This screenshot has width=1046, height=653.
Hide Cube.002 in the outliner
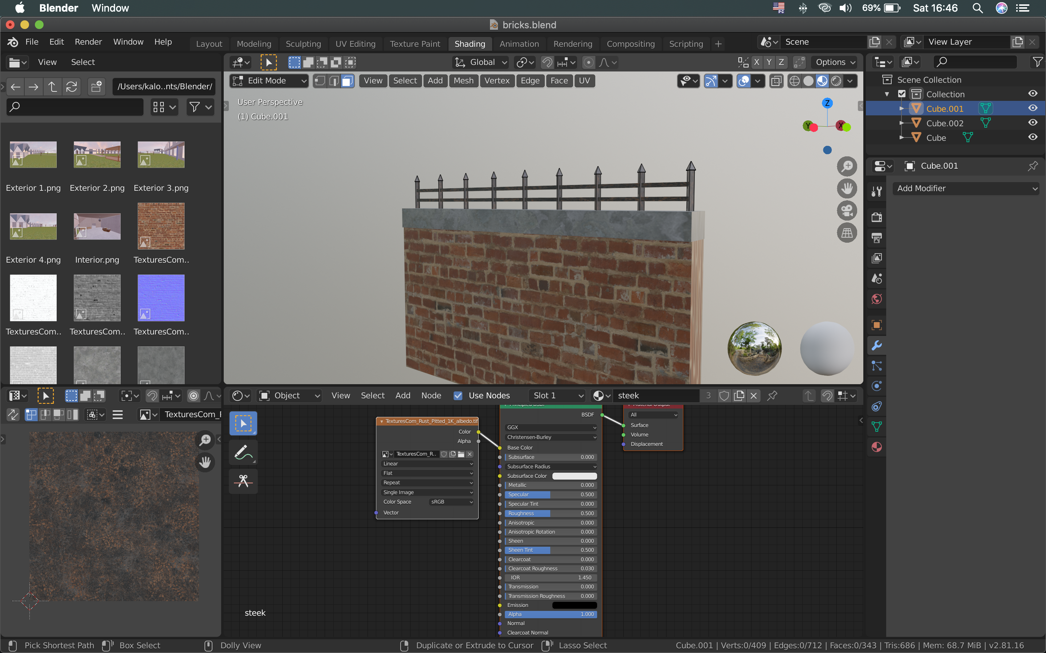pyautogui.click(x=1033, y=122)
